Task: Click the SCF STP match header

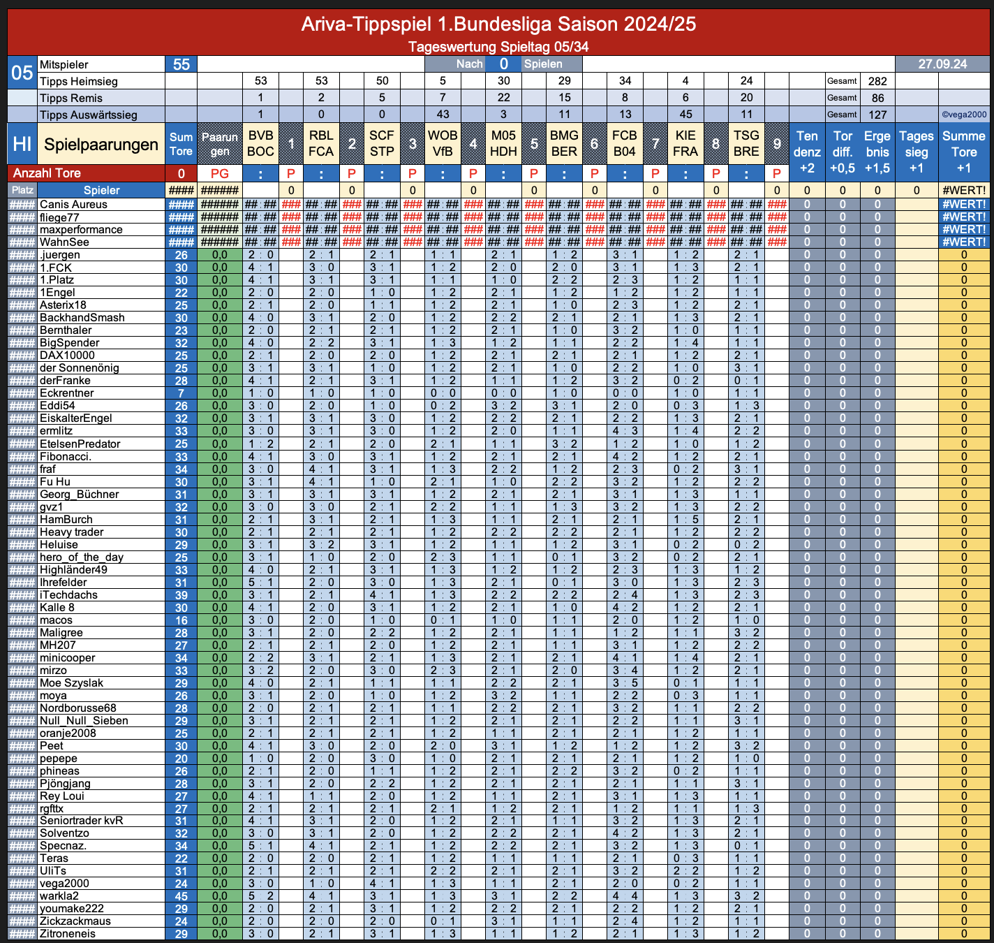Action: (x=382, y=144)
